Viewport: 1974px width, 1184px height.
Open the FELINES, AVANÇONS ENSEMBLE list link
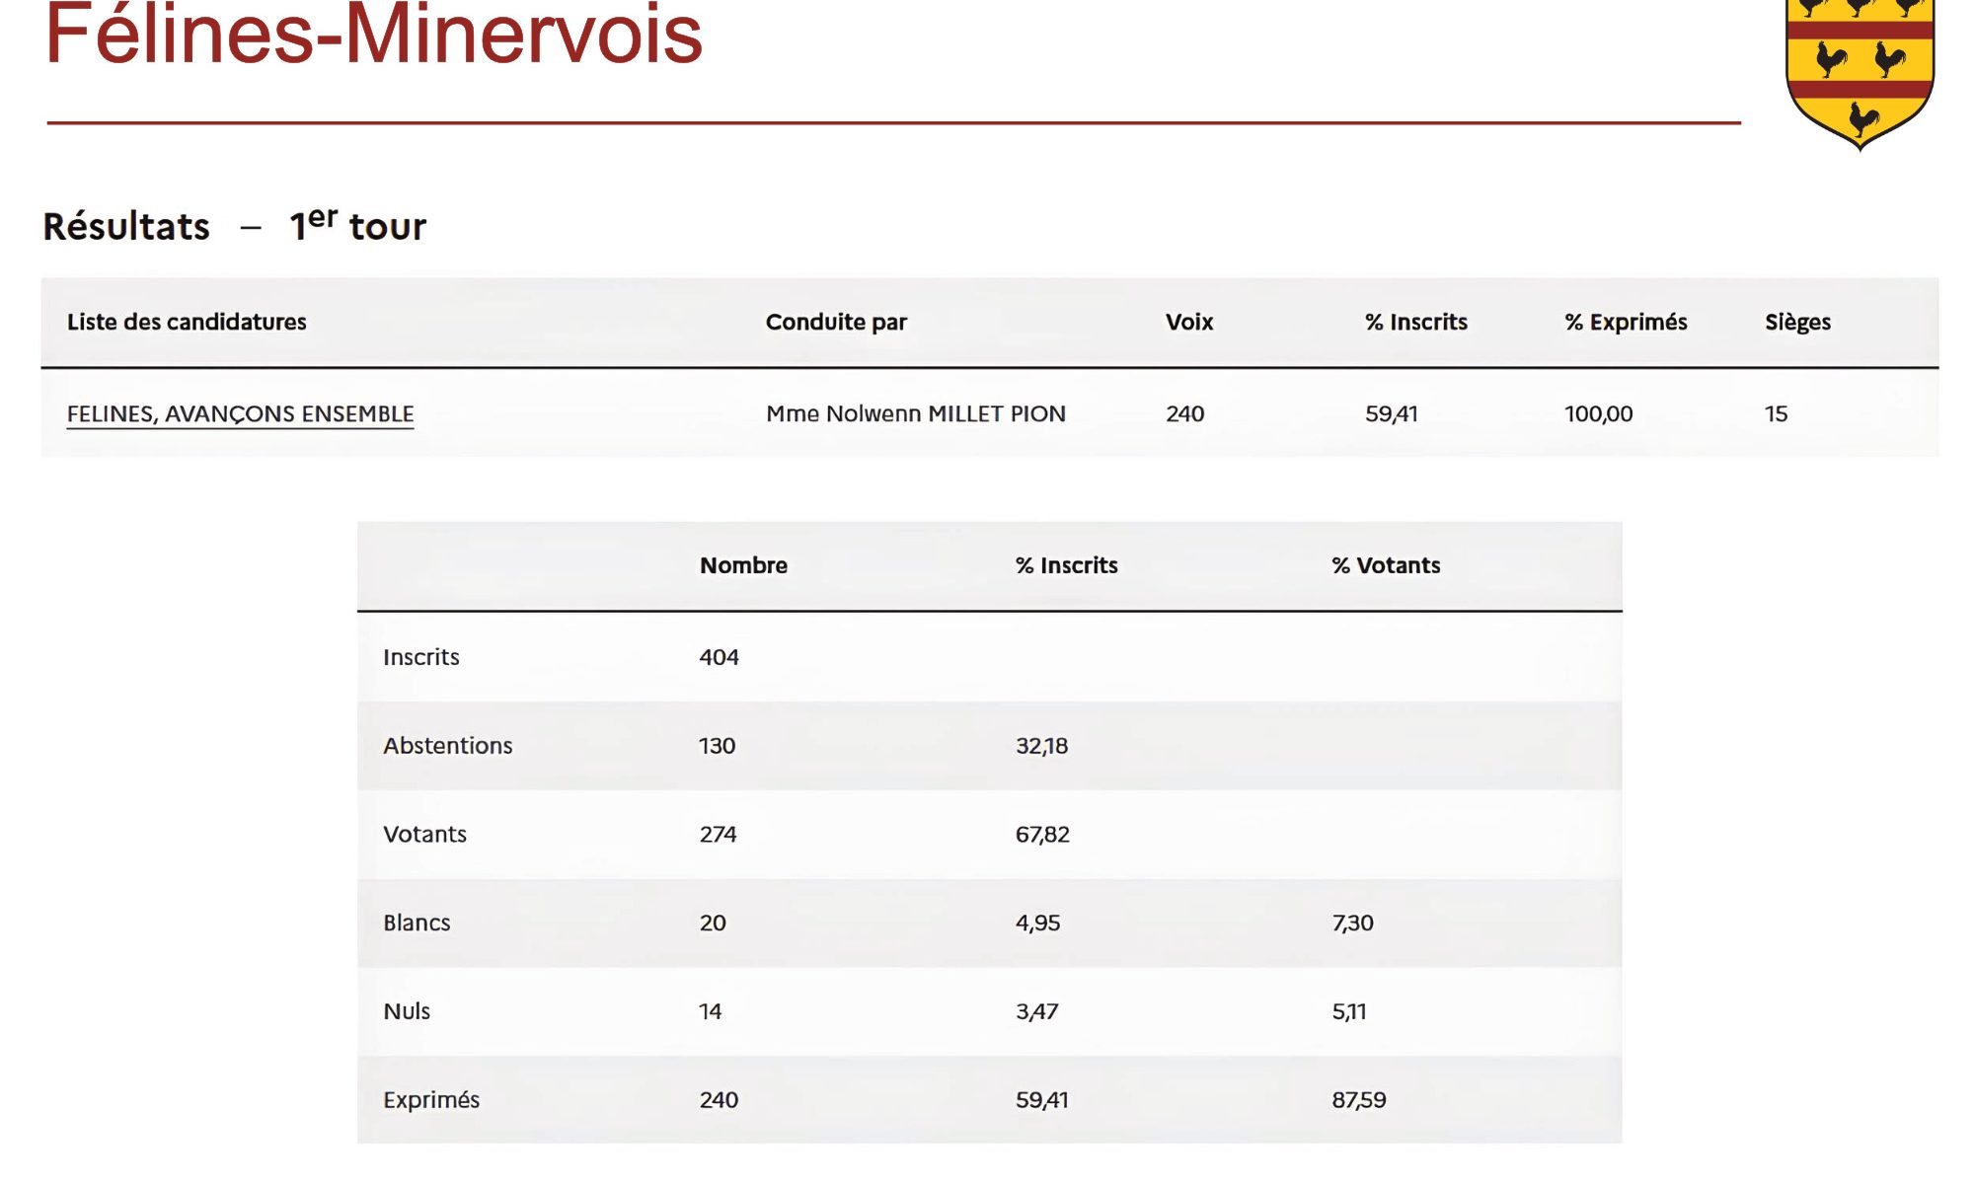pos(240,413)
